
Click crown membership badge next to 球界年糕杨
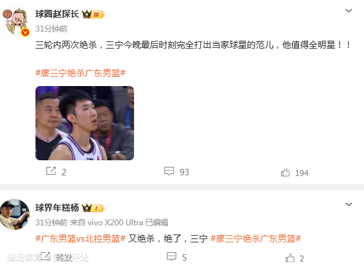click(93, 208)
